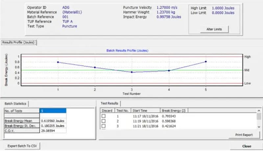Sort by the Start Time column header

click(145, 111)
